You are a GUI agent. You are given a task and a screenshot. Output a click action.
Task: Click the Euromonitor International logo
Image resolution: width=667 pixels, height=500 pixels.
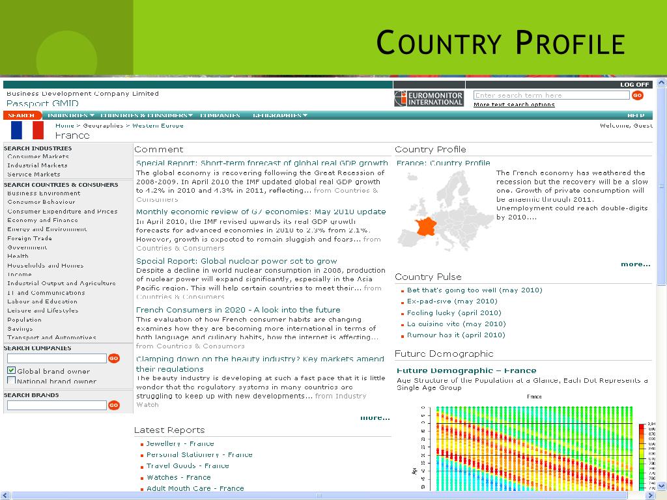(x=429, y=98)
